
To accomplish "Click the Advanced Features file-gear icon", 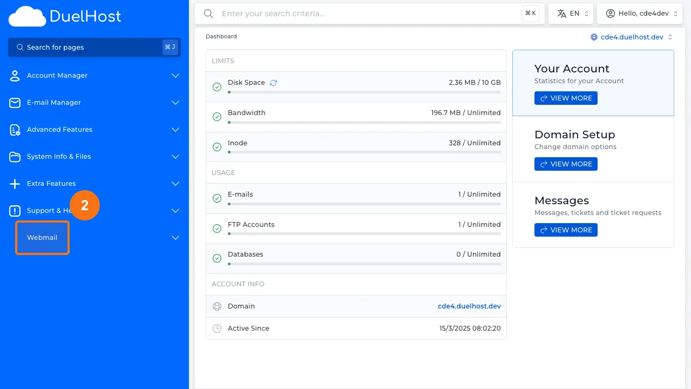I will [15, 130].
